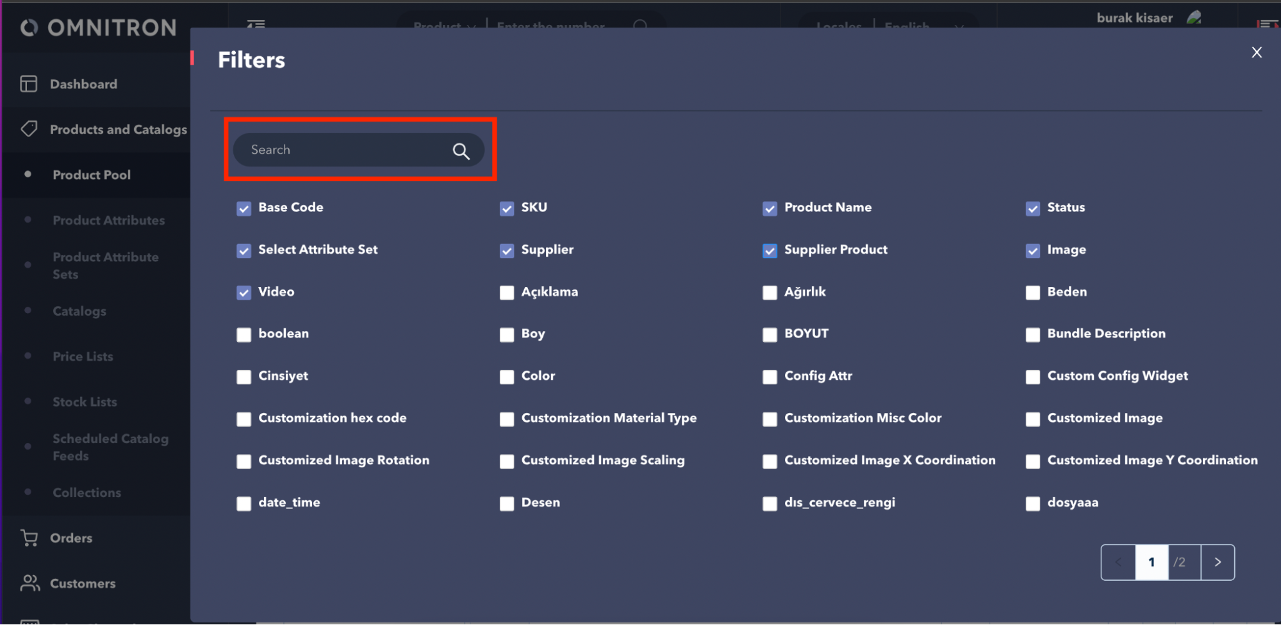Click the leaf icon beside burak kisaer
The image size is (1281, 625).
(x=1194, y=18)
